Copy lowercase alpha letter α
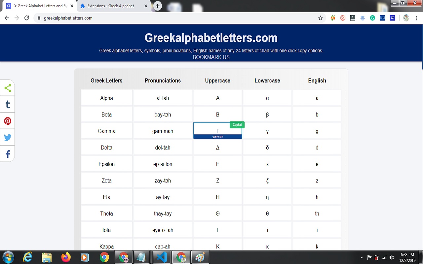 (267, 98)
